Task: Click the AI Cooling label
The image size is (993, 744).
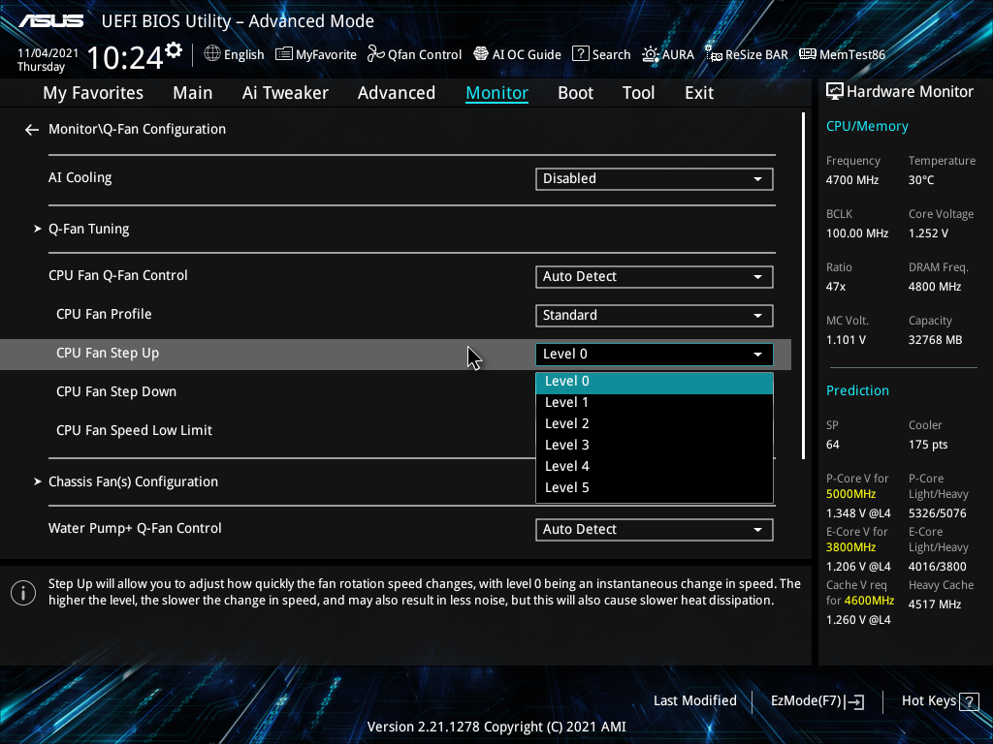Action: 80,178
